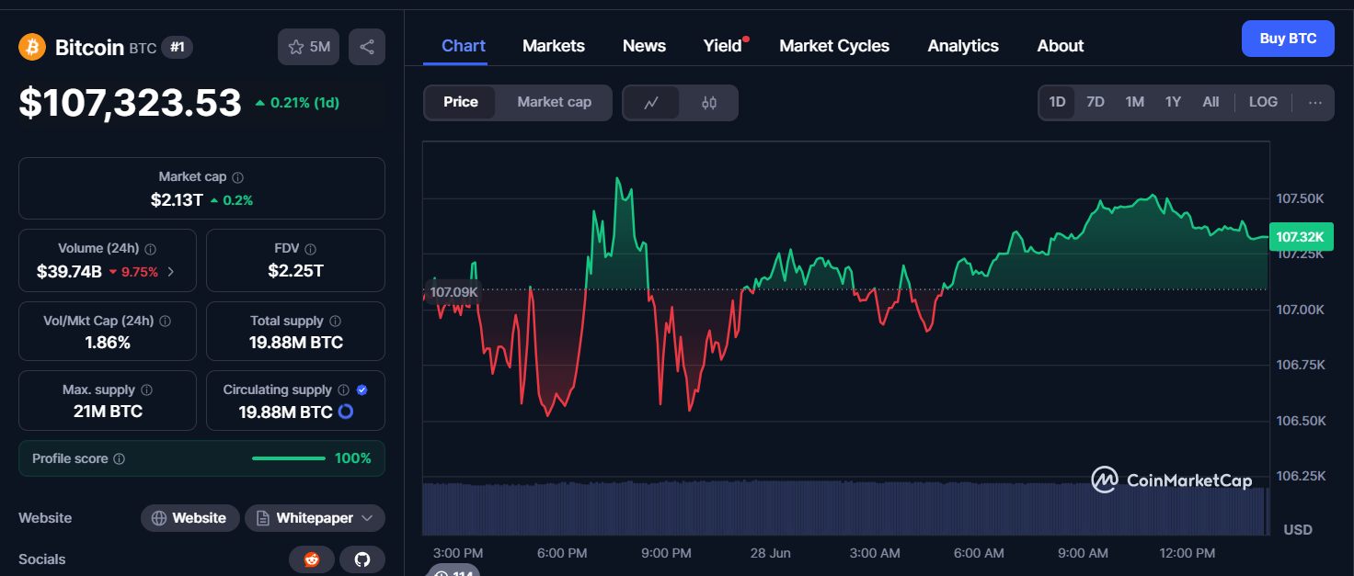Viewport: 1354px width, 576px height.
Task: Click the 107.50K price axis label
Action: tap(1300, 198)
